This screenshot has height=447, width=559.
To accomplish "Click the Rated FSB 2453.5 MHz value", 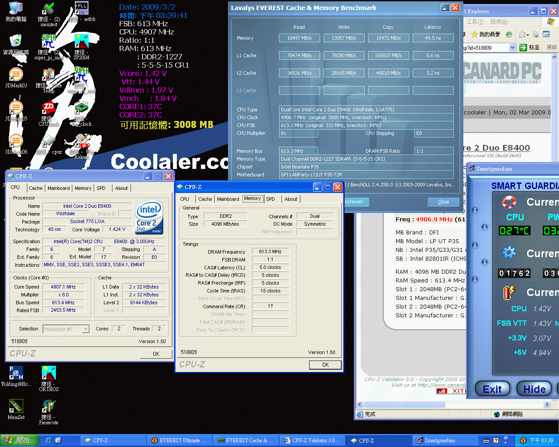I will click(x=63, y=310).
